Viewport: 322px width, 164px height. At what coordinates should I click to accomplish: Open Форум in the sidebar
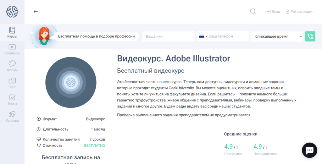[12, 66]
